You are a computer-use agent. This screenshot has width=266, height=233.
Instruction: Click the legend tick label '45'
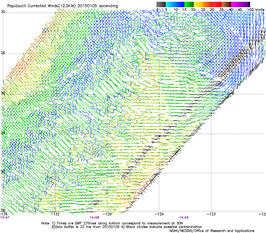(240, 9)
